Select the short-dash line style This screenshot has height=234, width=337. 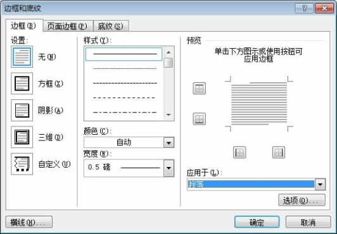pyautogui.click(x=125, y=83)
